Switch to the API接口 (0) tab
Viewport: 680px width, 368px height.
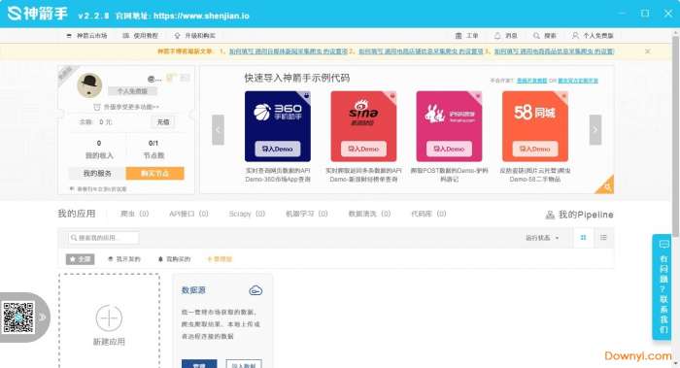point(188,214)
